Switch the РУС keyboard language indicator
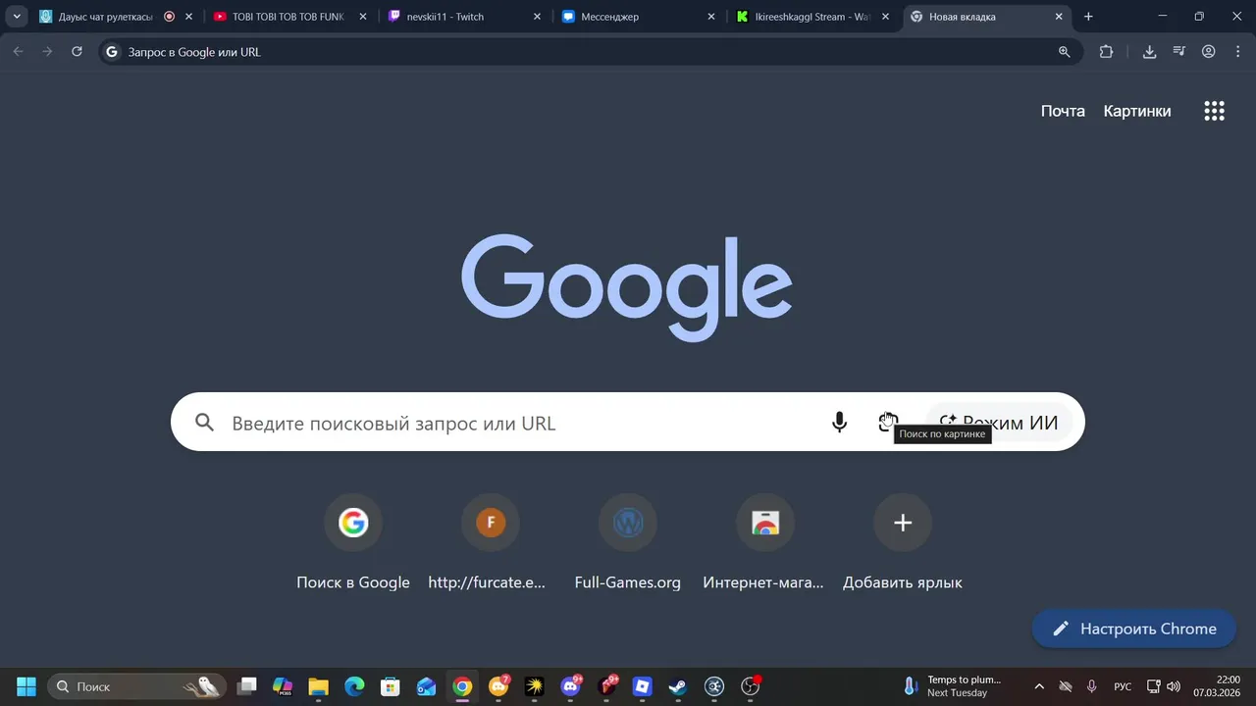Image resolution: width=1256 pixels, height=706 pixels. 1123,686
